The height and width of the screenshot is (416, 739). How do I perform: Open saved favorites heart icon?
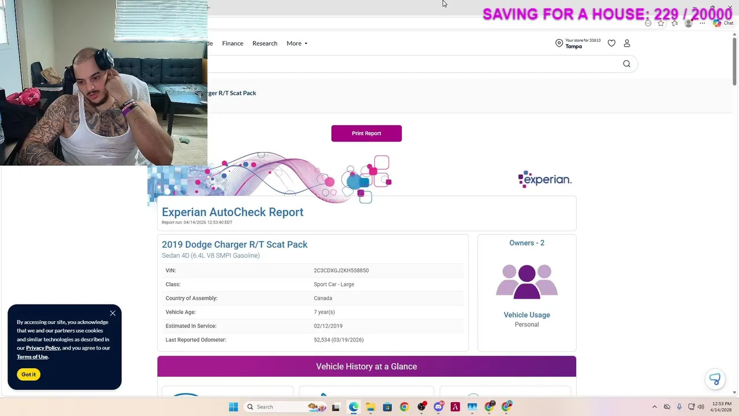click(611, 43)
